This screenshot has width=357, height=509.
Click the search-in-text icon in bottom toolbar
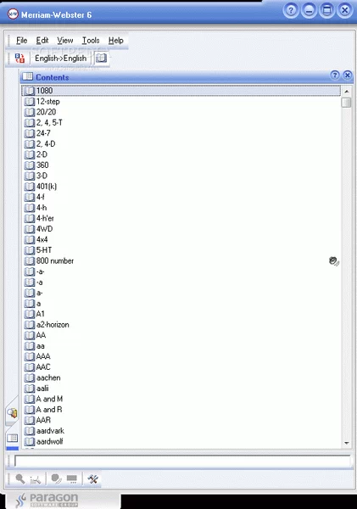pyautogui.click(x=35, y=479)
